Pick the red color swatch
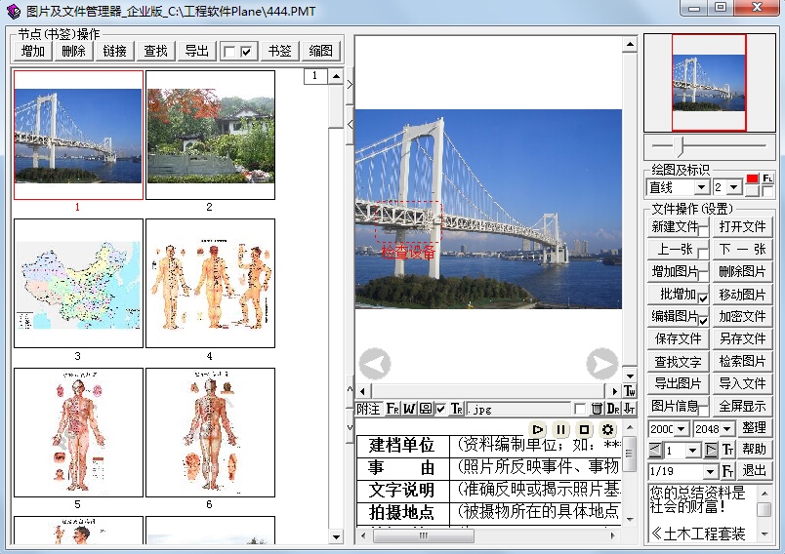Screen dimensions: 785x554 (752, 179)
